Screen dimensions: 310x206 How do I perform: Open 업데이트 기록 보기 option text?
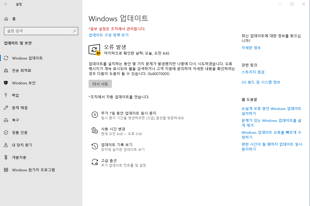[117, 145]
